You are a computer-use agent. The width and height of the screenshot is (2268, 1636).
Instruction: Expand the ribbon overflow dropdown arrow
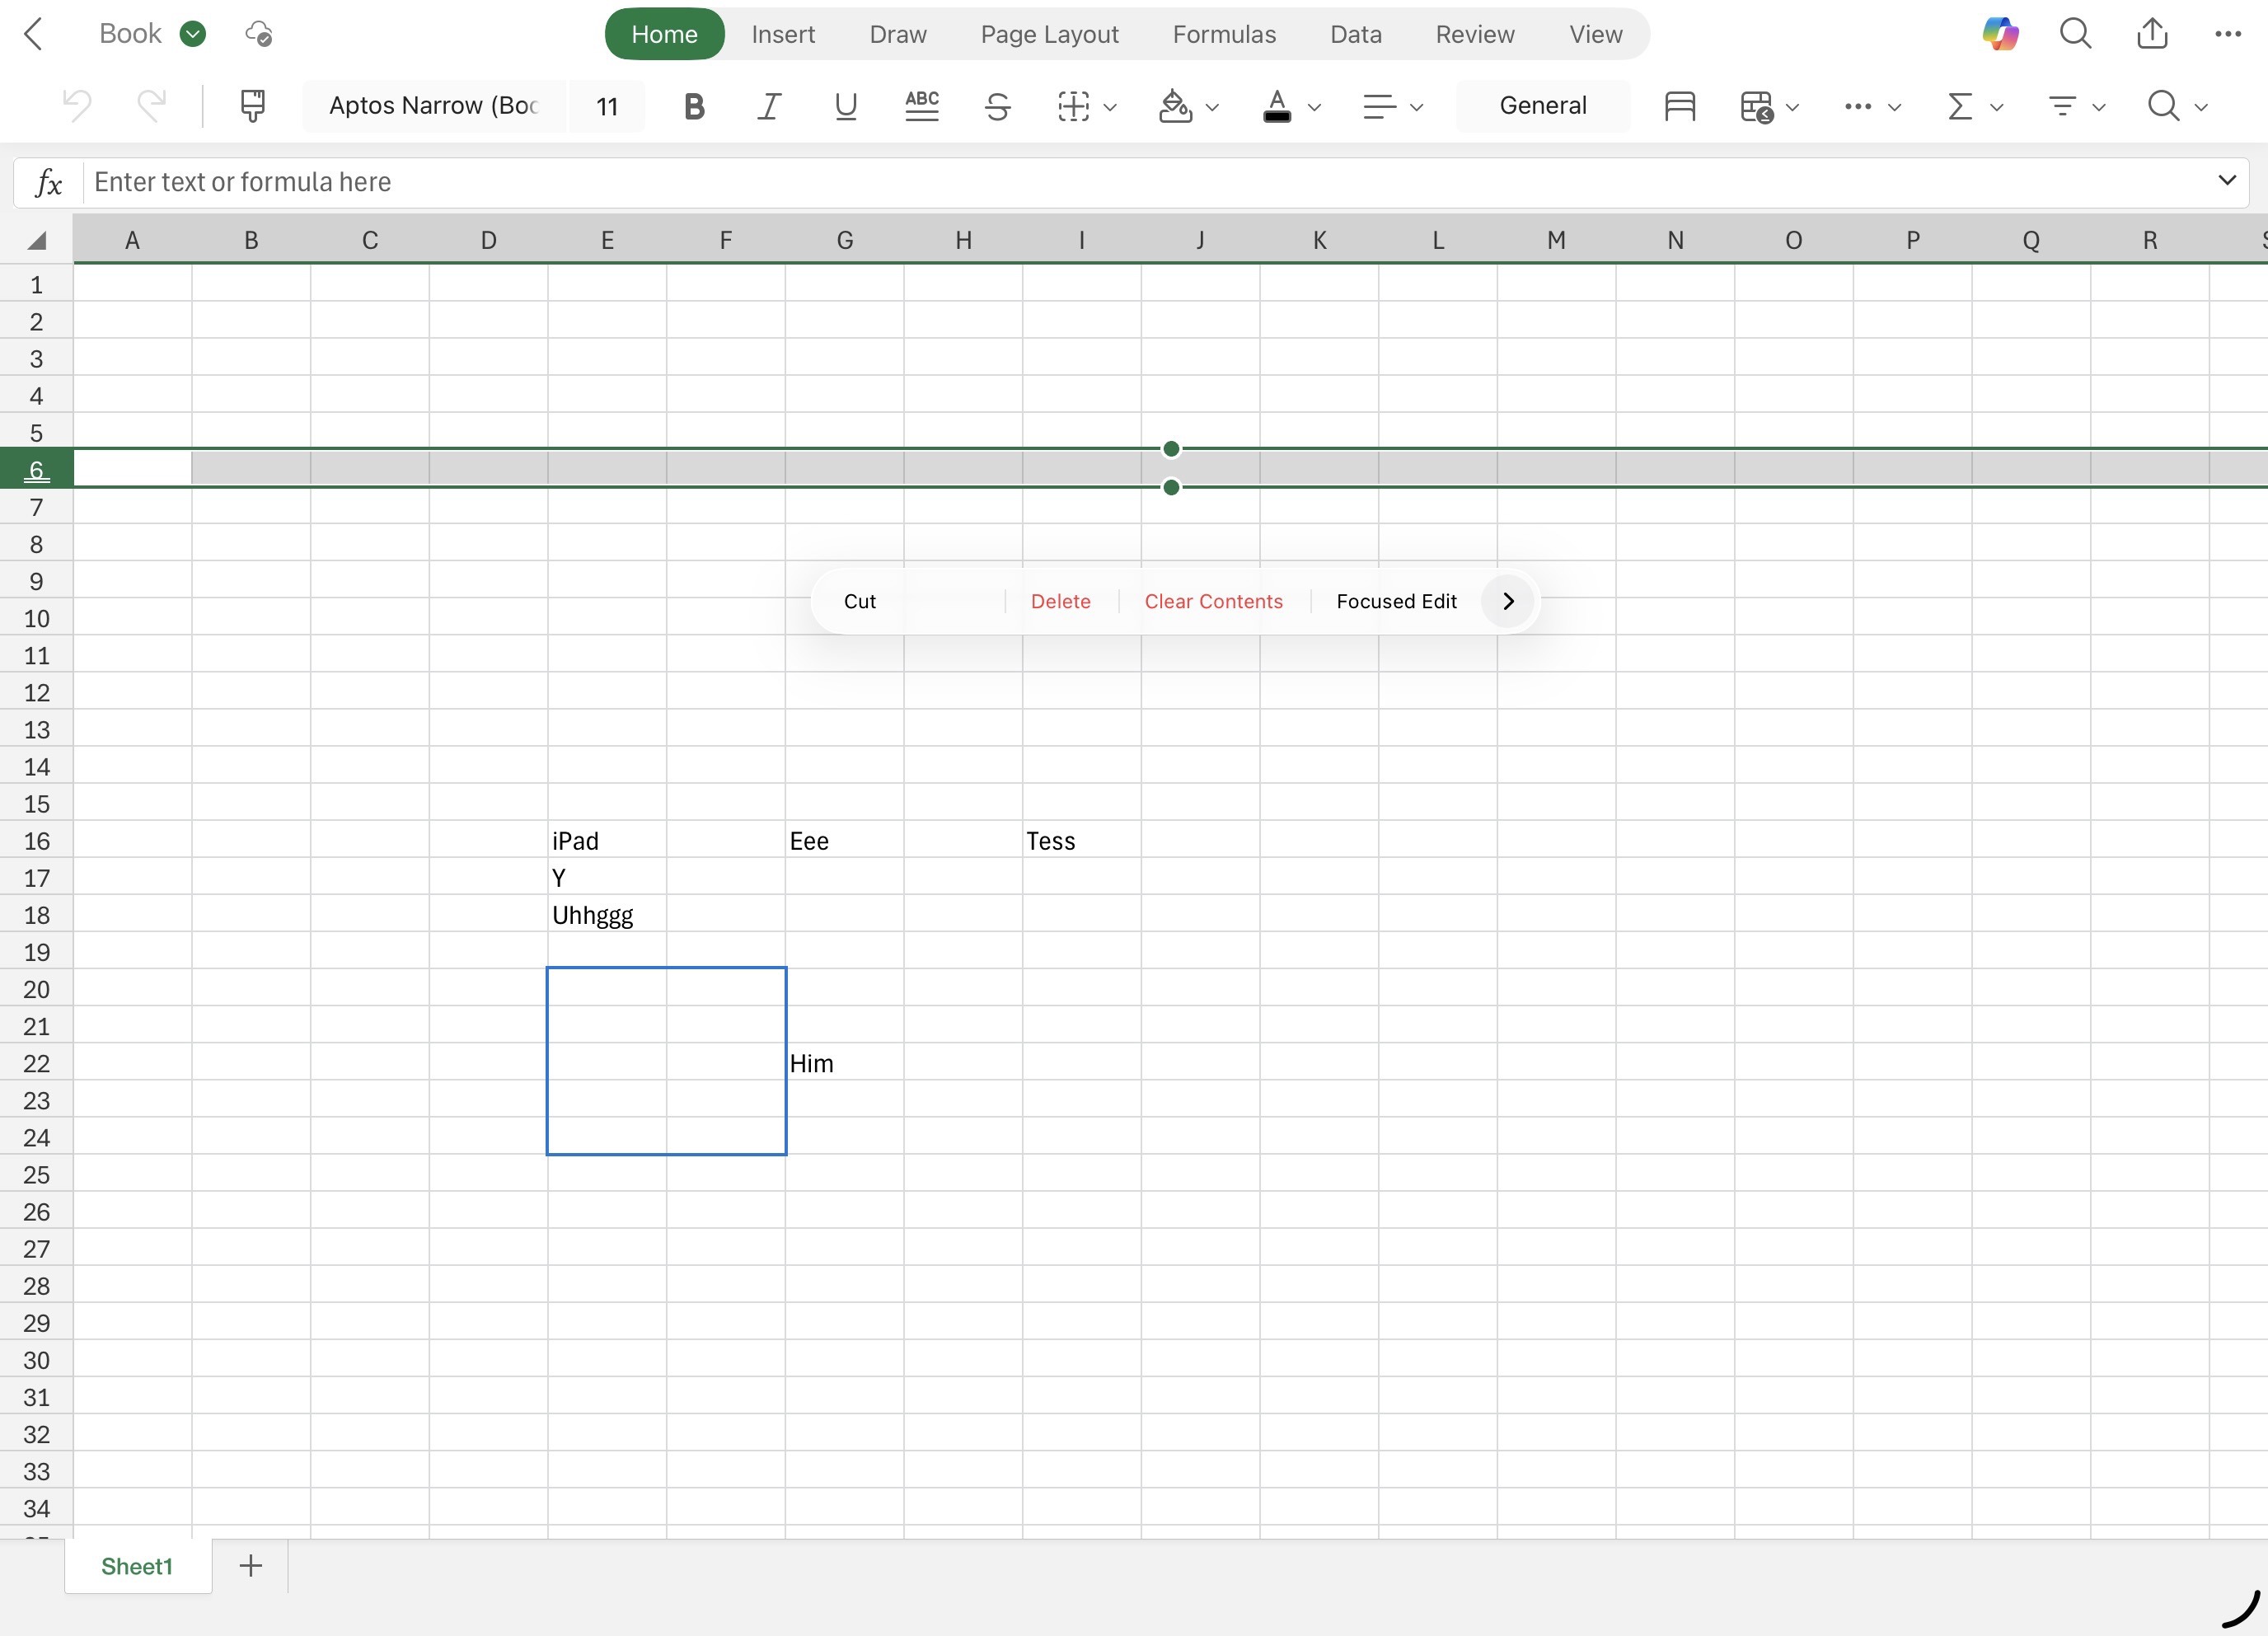(1894, 107)
